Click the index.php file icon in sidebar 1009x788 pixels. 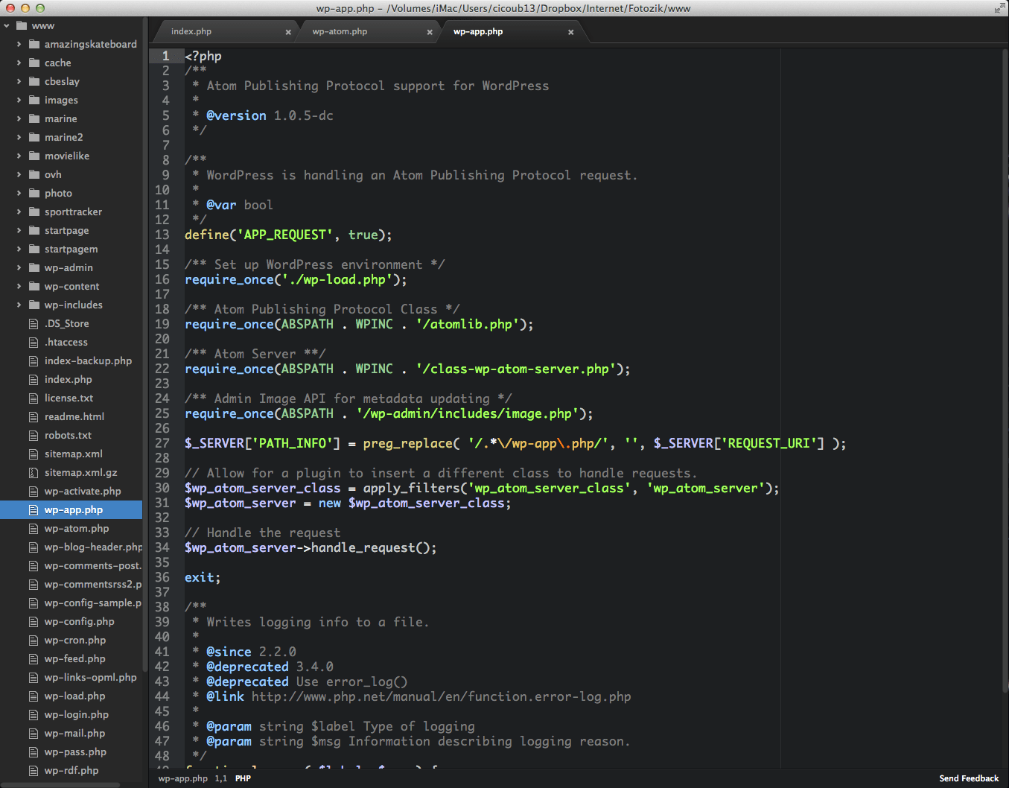point(34,379)
